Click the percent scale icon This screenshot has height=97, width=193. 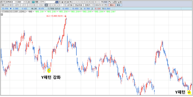pyautogui.click(x=49, y=5)
